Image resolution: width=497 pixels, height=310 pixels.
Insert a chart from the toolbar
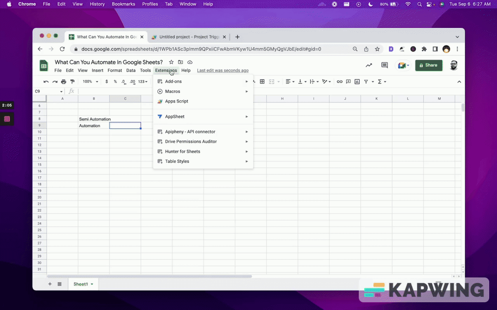[x=357, y=82]
